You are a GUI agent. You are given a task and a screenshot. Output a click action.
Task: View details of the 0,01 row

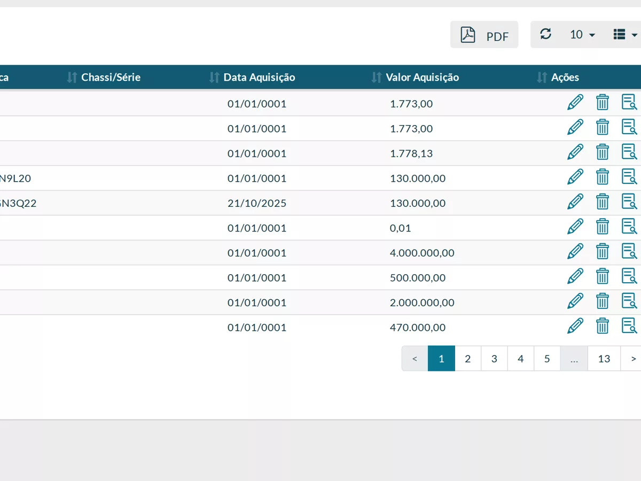(x=629, y=227)
